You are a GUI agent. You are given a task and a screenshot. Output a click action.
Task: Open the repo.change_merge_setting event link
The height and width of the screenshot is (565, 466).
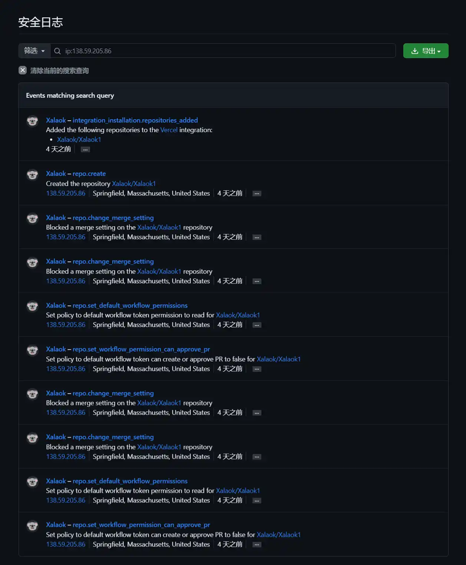click(113, 218)
